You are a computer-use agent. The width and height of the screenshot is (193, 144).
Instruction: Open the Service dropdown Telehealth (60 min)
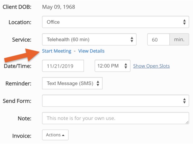point(89,39)
